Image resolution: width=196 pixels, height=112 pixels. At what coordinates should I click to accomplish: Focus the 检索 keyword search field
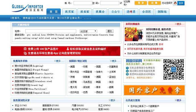(51, 31)
